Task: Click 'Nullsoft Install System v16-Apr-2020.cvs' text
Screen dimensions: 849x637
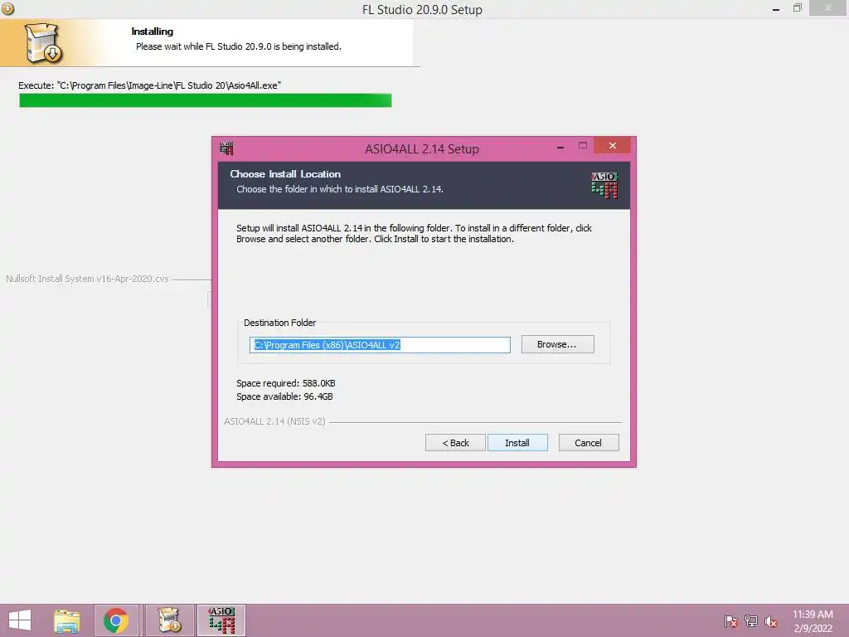Action: click(x=87, y=279)
